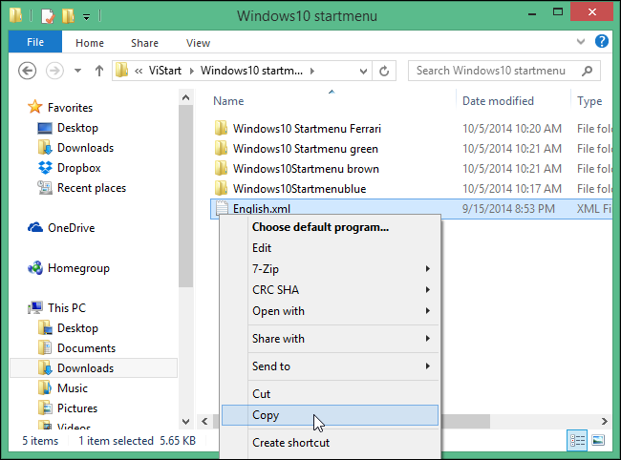Refresh the current folder view

coord(384,72)
